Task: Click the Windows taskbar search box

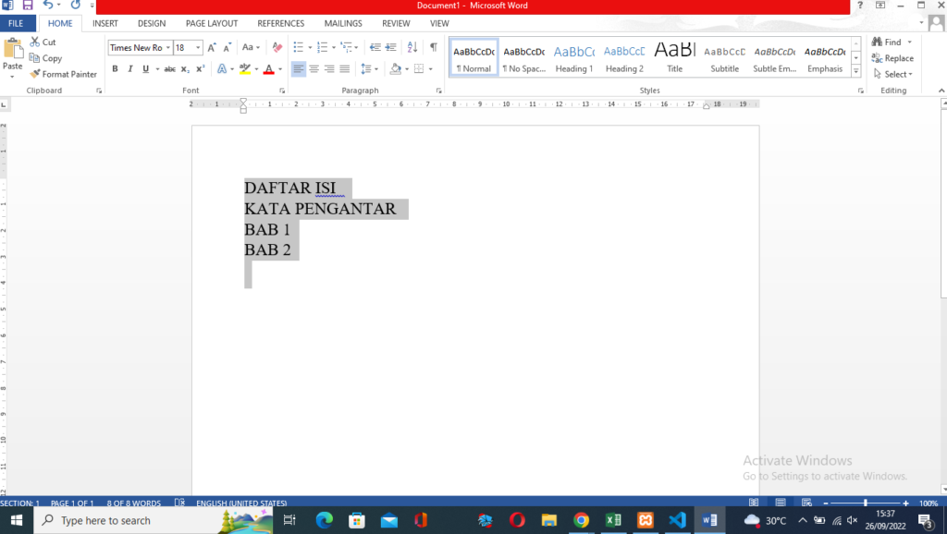Action: point(129,520)
